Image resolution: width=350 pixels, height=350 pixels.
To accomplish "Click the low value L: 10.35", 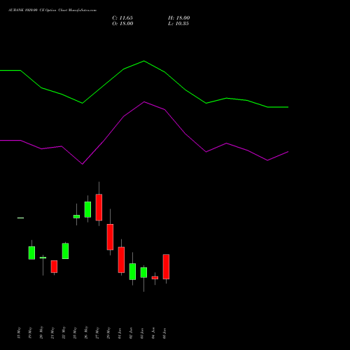I will click(x=178, y=24).
